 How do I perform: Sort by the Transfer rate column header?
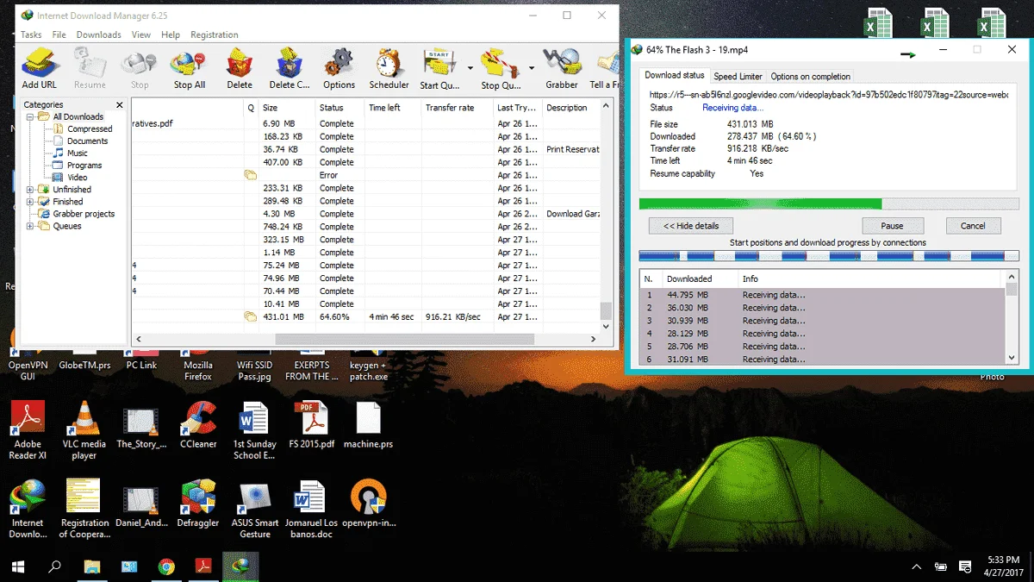click(457, 108)
